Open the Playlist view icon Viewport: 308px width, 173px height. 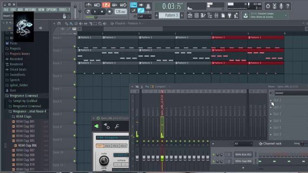coord(190,15)
